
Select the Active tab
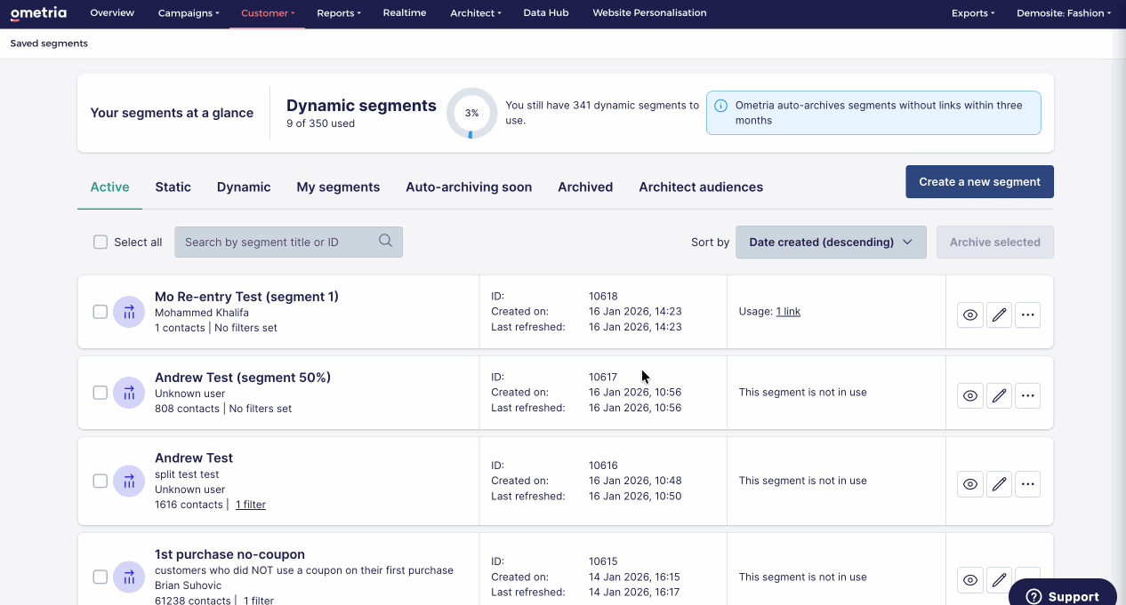point(110,187)
